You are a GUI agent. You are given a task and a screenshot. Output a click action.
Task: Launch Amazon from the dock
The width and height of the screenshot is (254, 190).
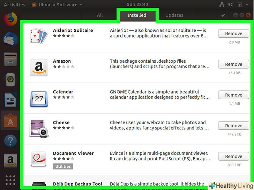tap(10, 161)
